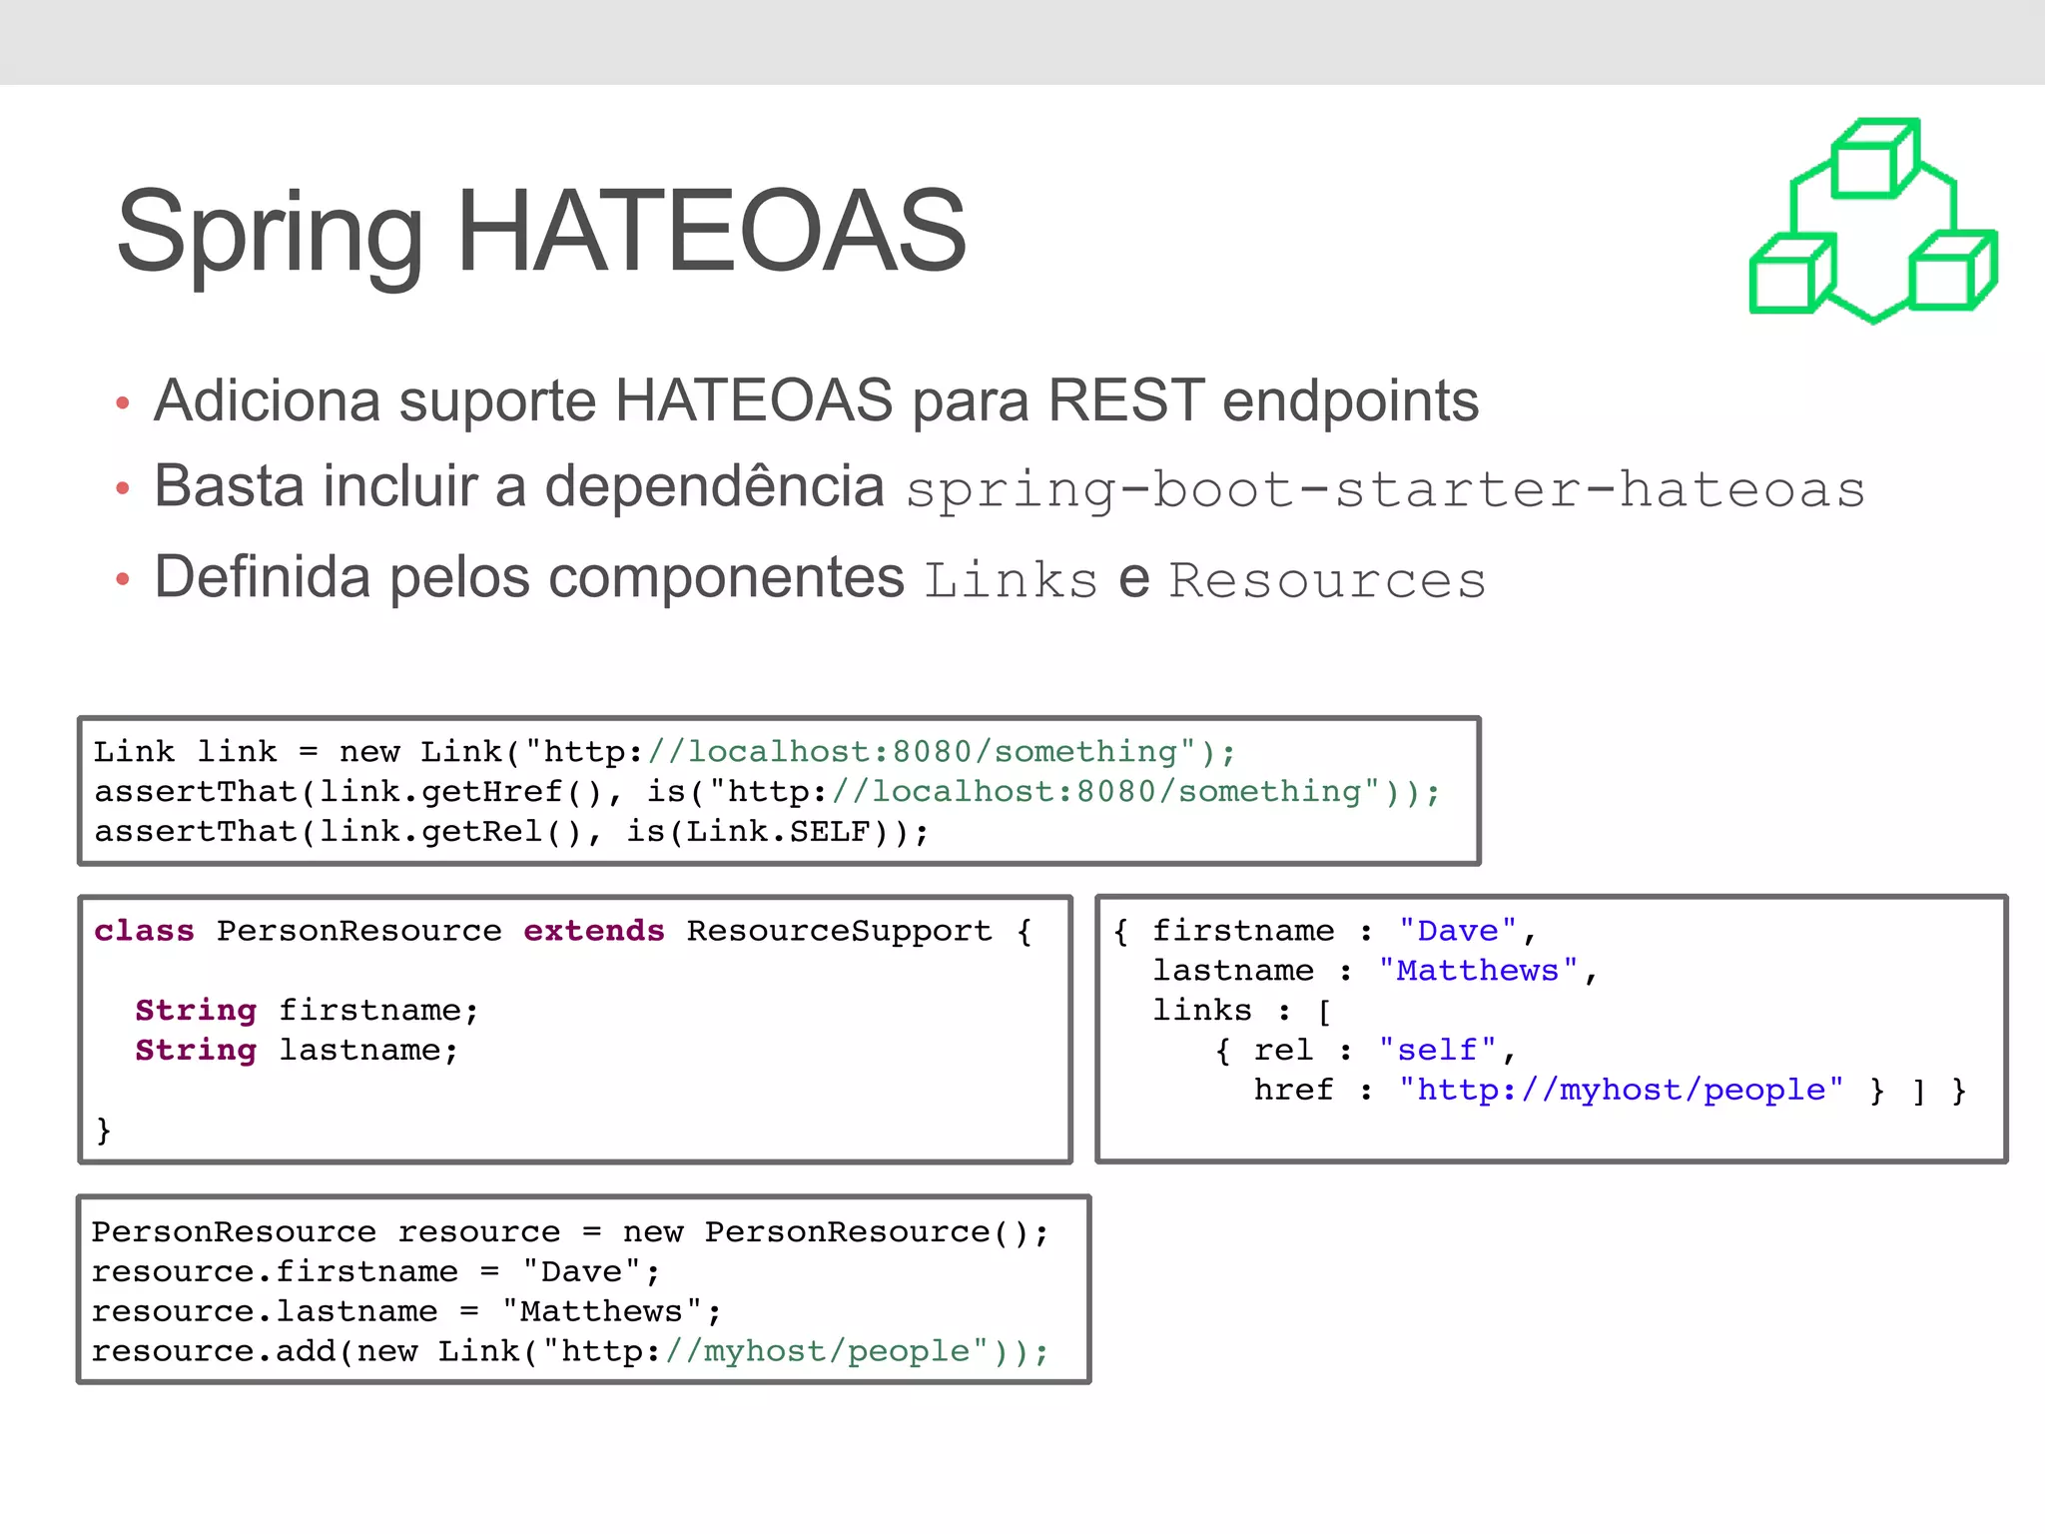
Task: Click the closing brace of PersonResource class
Action: coord(103,1130)
